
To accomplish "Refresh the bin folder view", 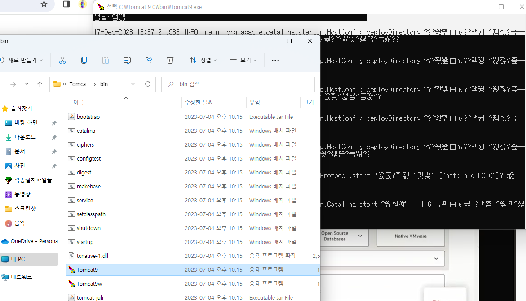I will click(x=148, y=84).
